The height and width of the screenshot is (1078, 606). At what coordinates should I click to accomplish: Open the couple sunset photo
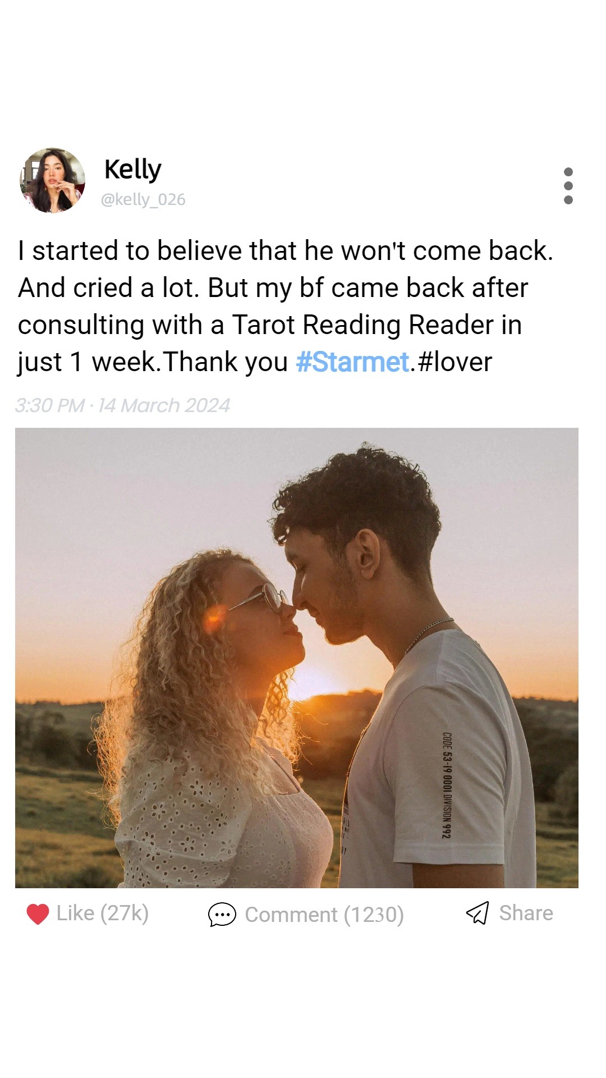[297, 657]
